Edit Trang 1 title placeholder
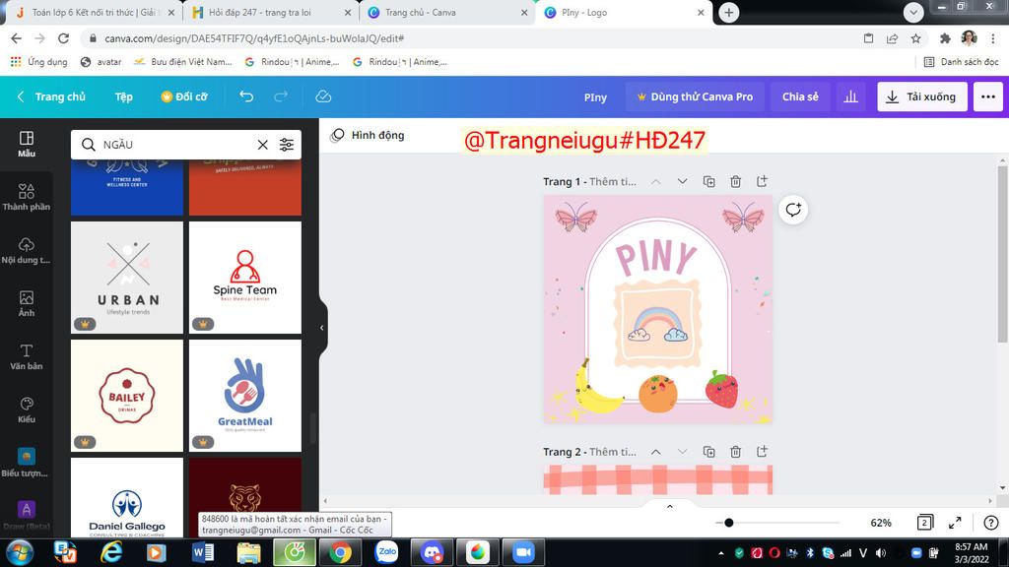 click(613, 181)
